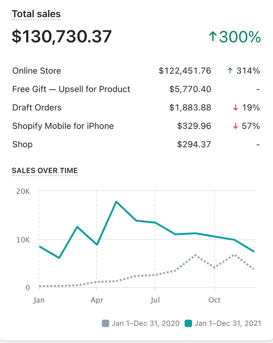Screen dimensions: 273x343
Task: Click the $122,451.76 Online Store amount
Action: pyautogui.click(x=185, y=71)
